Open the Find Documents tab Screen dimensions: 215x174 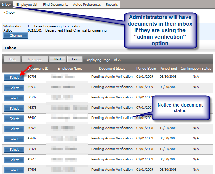(x=56, y=5)
